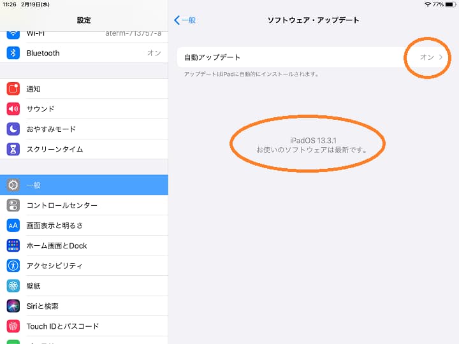Open スクリーンタイム settings
Screen dimensions: 459x344
(x=84, y=149)
